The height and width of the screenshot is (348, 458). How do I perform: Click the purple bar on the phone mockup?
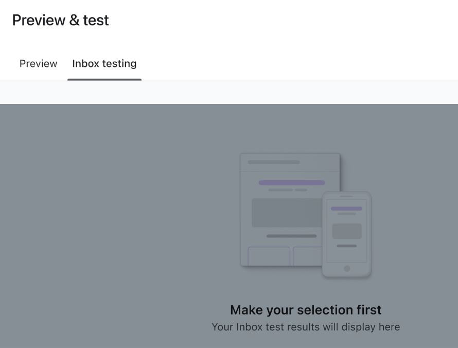tap(346, 208)
